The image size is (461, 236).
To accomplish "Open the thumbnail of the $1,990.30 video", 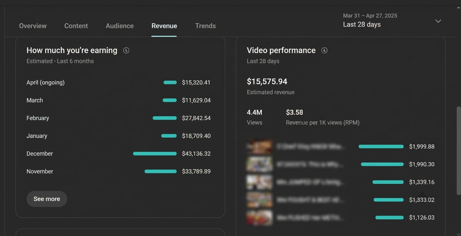I will [x=259, y=164].
